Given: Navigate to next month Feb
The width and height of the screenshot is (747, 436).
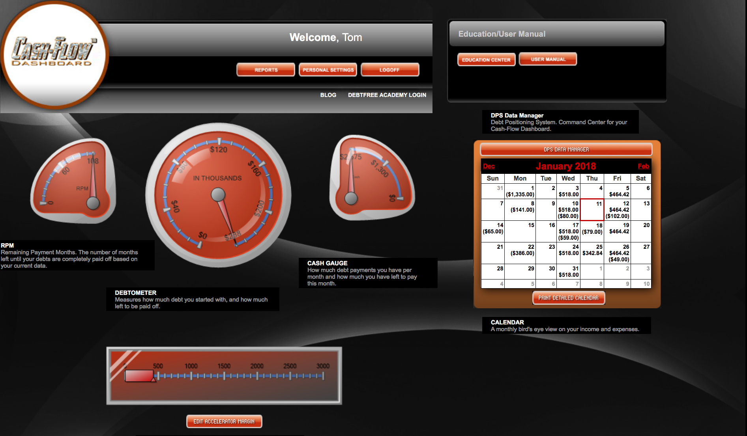Looking at the screenshot, I should point(643,166).
